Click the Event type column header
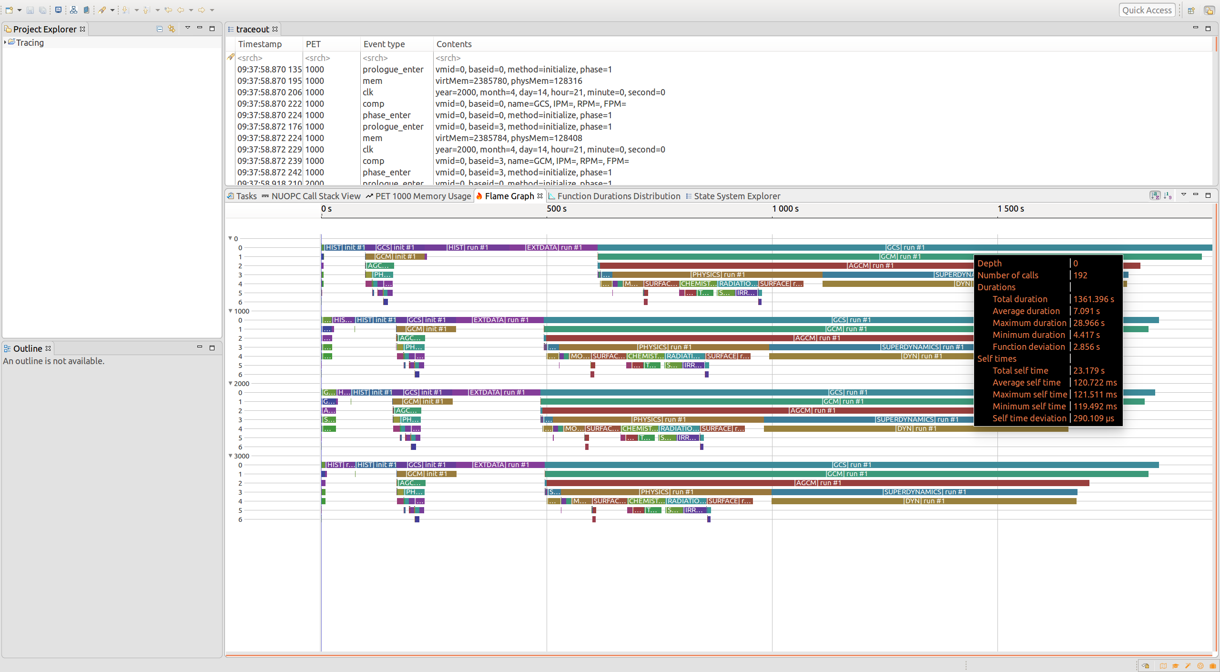1220x672 pixels. tap(384, 44)
